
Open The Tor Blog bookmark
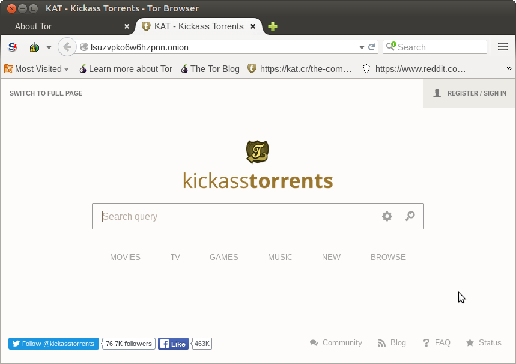click(x=210, y=69)
